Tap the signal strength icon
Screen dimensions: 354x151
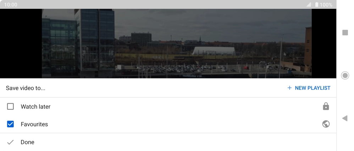[x=309, y=5]
